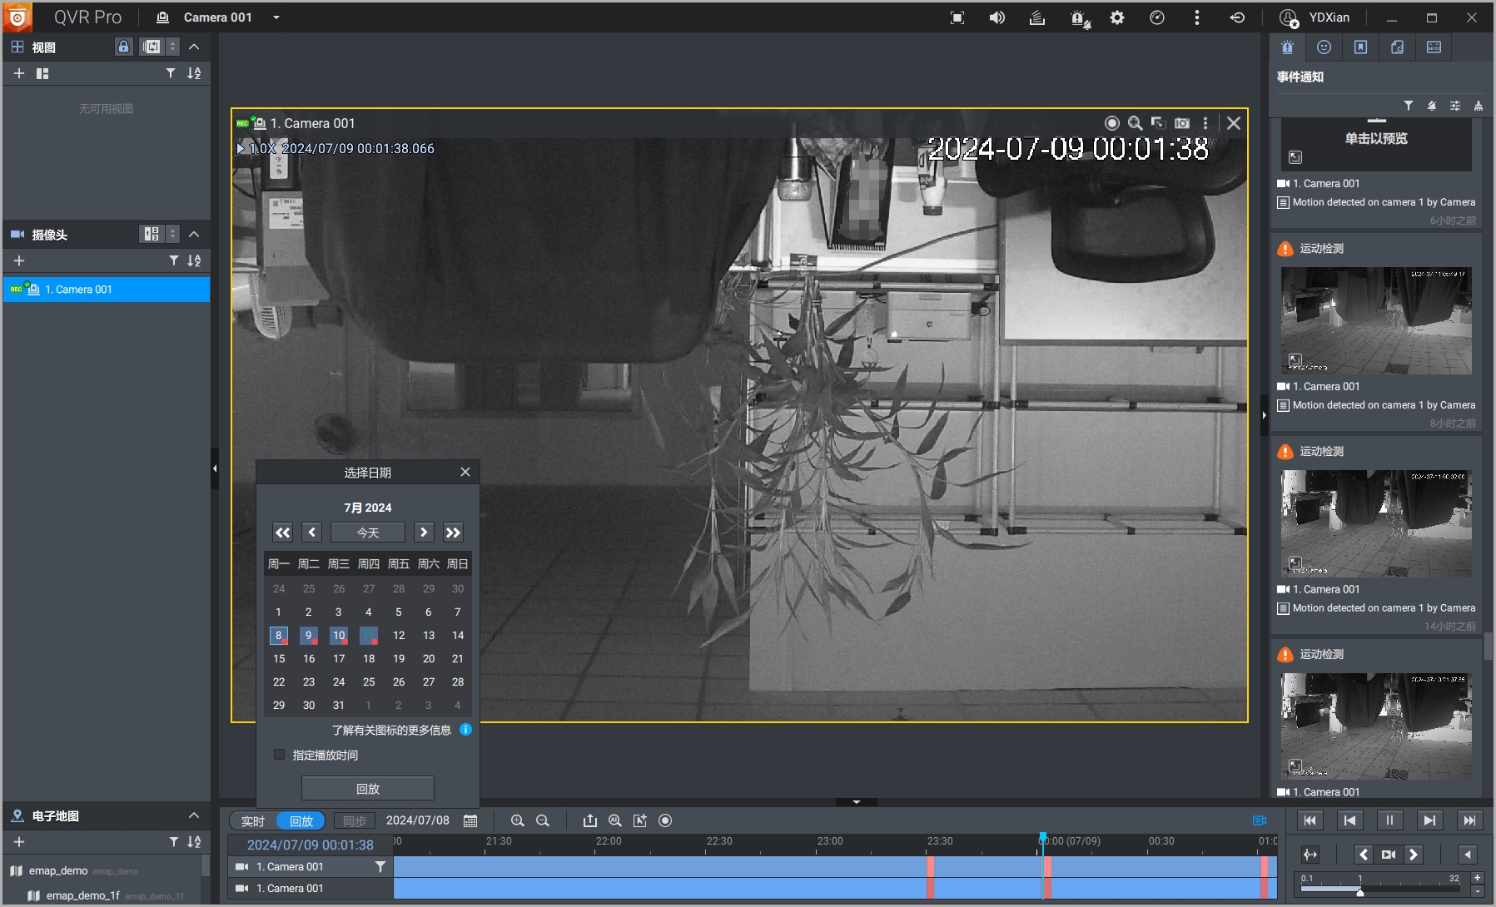
Task: Collapse the 视图 panel chevron
Action: (x=194, y=47)
